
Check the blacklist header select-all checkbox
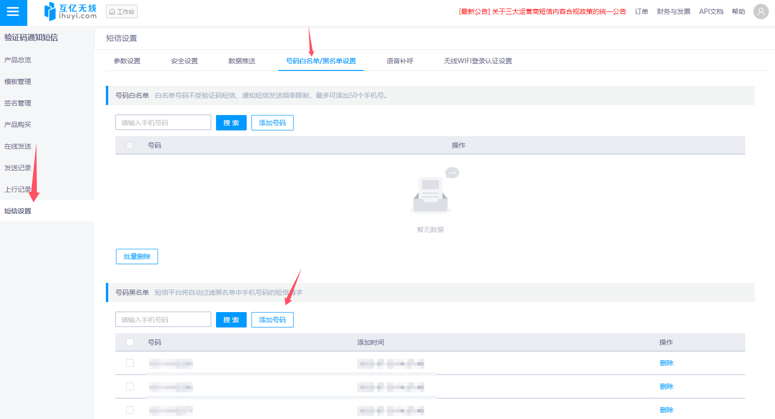130,342
